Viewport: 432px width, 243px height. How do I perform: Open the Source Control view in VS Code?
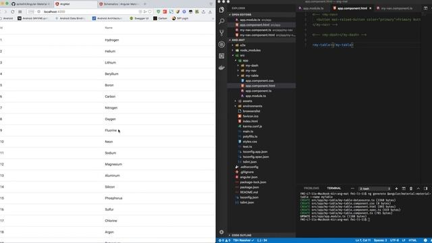coord(221,33)
